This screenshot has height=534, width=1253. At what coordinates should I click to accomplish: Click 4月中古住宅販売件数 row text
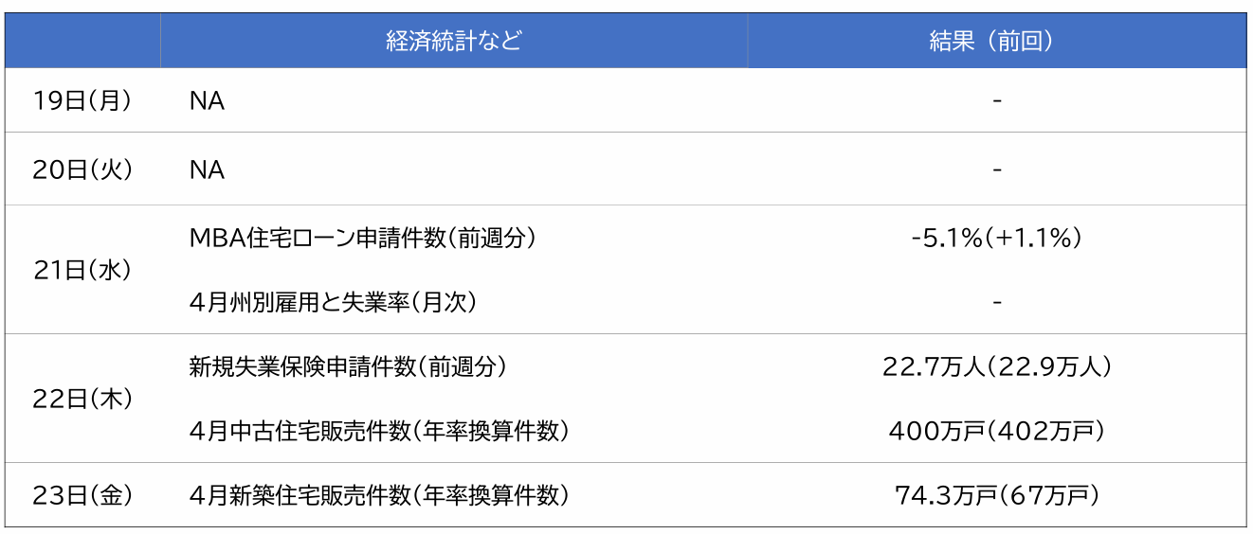pyautogui.click(x=379, y=431)
